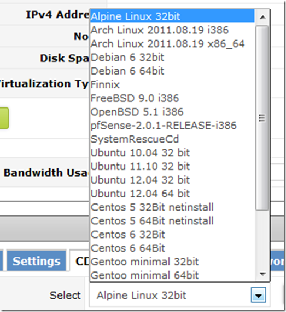The image size is (286, 312).
Task: Collapse the Select combo box arrow
Action: point(259,295)
